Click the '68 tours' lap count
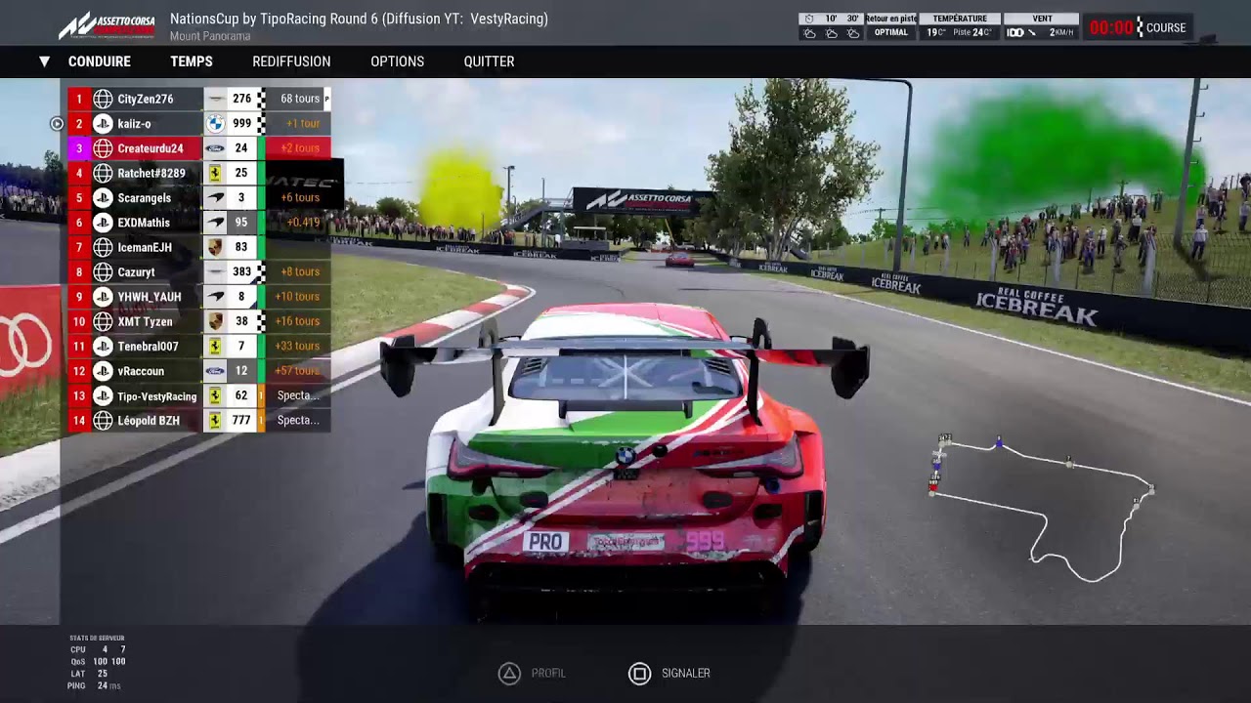 click(x=300, y=99)
